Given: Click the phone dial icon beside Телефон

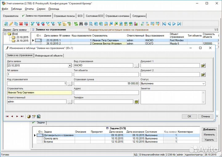Looking at the screenshot, I should [136, 102].
